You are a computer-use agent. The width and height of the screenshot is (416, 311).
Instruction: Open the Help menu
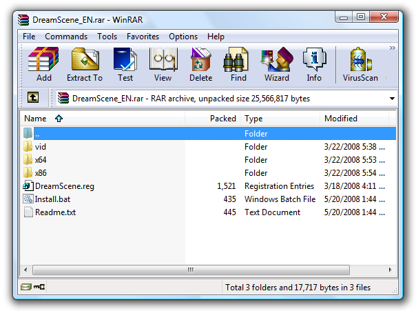click(216, 37)
